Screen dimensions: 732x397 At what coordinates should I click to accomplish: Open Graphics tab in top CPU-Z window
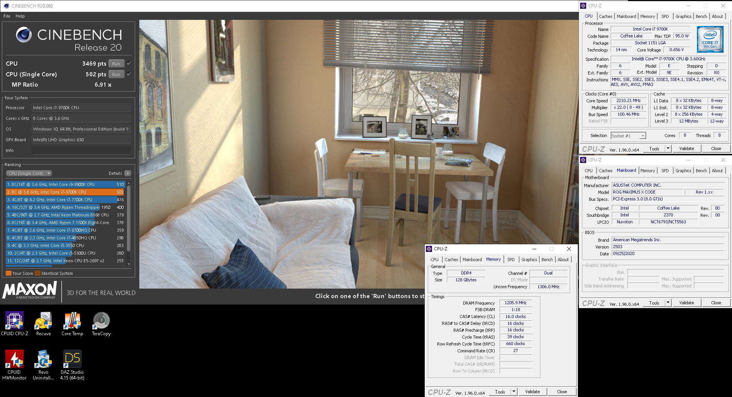683,16
